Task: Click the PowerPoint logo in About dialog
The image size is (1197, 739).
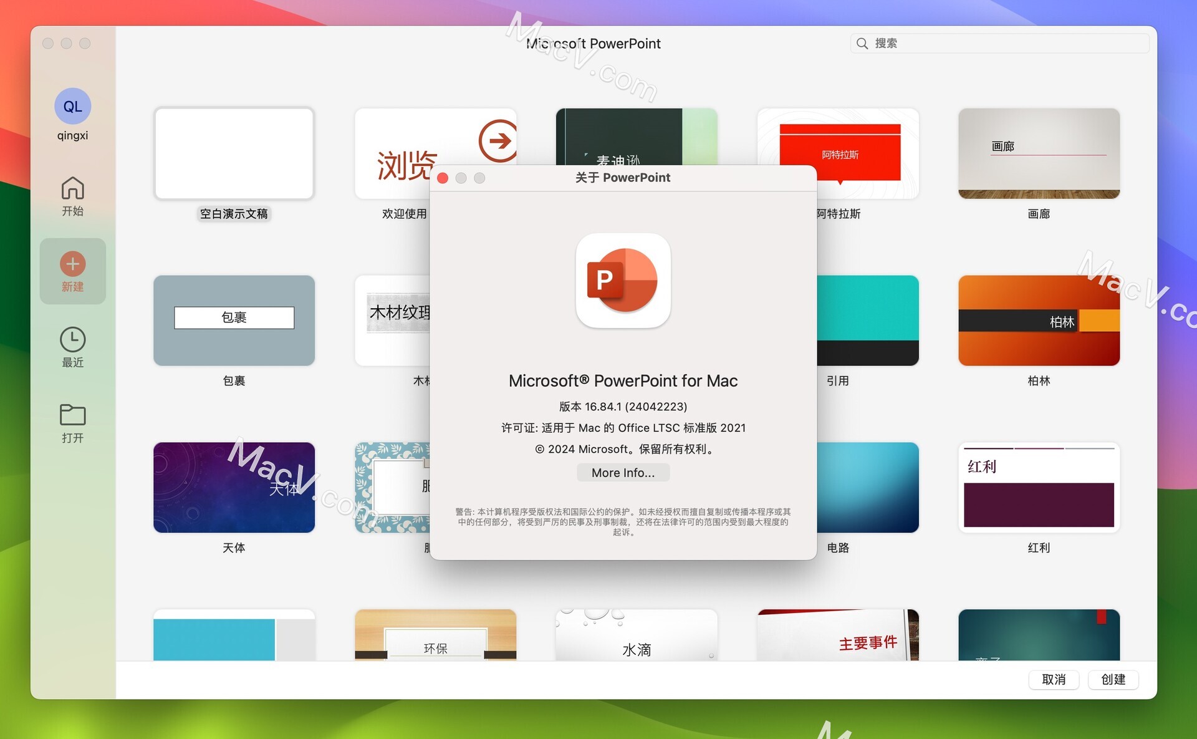Action: pos(623,281)
